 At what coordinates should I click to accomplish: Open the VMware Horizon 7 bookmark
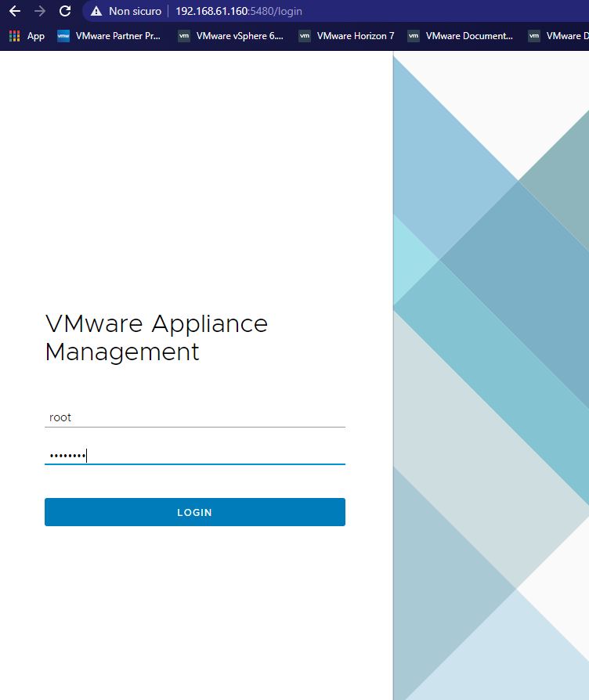click(x=346, y=36)
